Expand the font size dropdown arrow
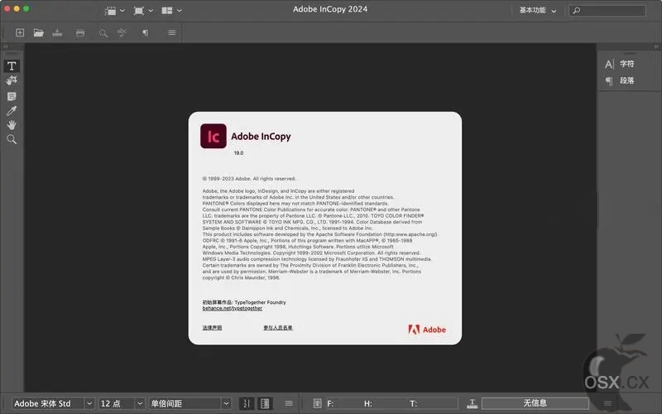 pyautogui.click(x=140, y=403)
